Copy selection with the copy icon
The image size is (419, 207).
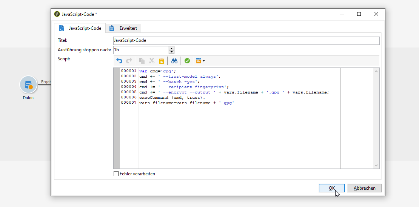point(142,61)
